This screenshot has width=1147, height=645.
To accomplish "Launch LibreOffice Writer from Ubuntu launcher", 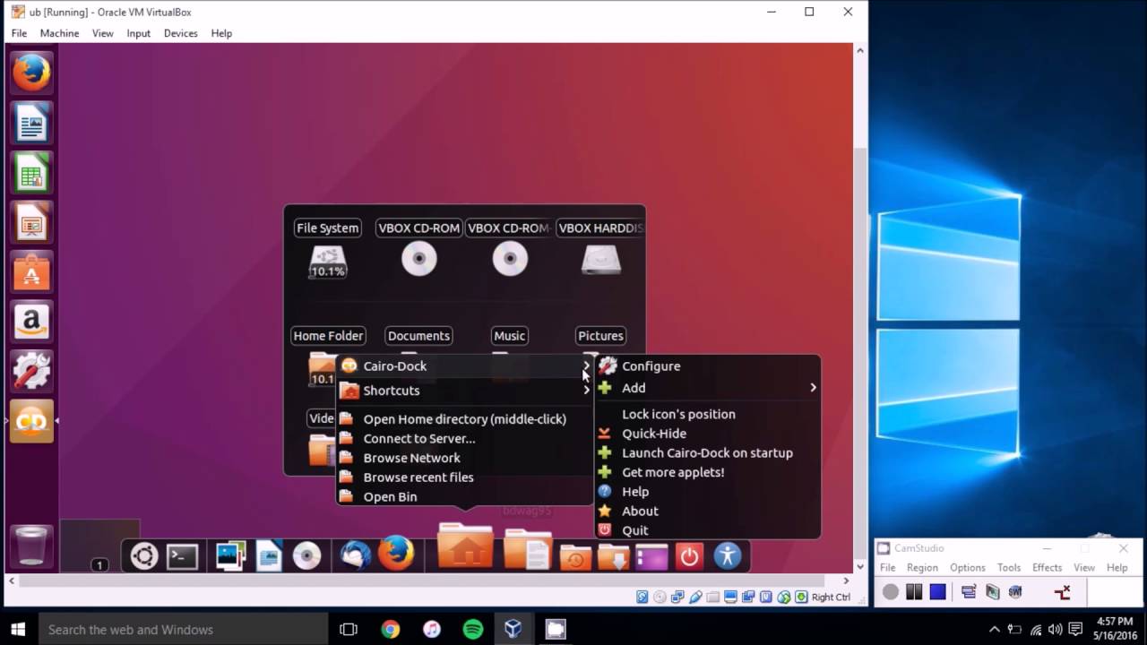I will (31, 123).
